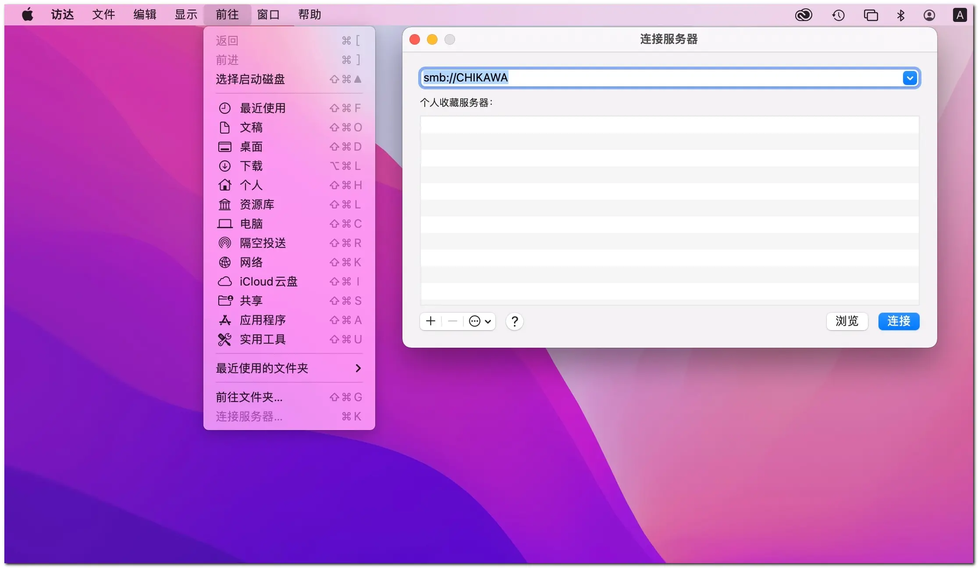Expand the server address history dropdown
Viewport: 978px width, 568px height.
tap(910, 78)
